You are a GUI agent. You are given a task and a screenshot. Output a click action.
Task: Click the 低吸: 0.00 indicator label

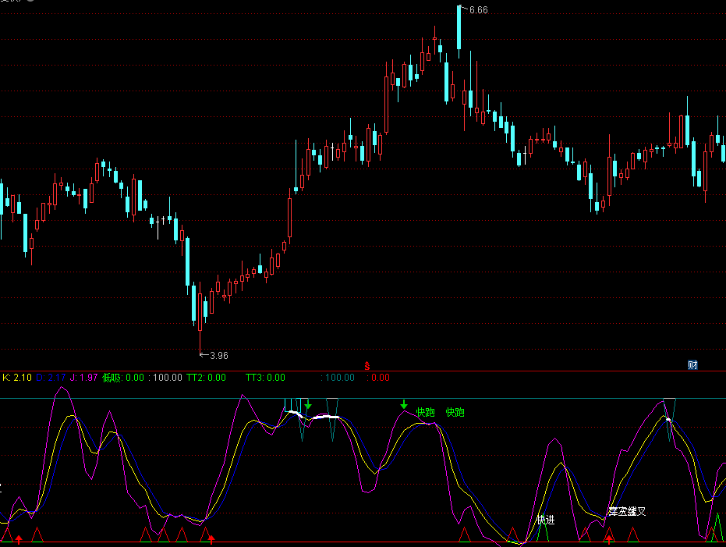[123, 378]
